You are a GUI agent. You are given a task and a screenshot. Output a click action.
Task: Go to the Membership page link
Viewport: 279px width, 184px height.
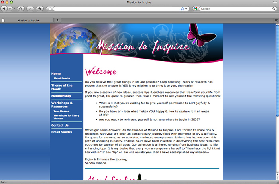[61, 96]
